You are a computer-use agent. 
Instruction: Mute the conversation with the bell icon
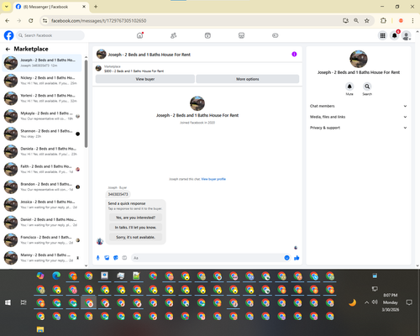tap(349, 87)
